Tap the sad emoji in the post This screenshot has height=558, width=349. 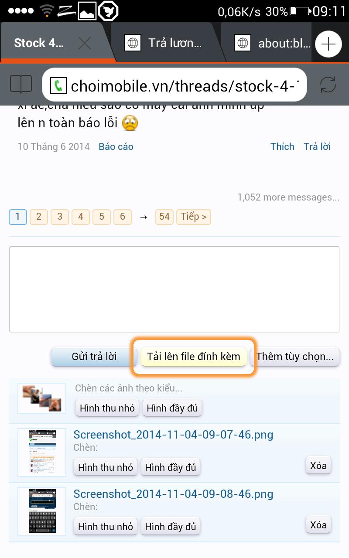130,123
